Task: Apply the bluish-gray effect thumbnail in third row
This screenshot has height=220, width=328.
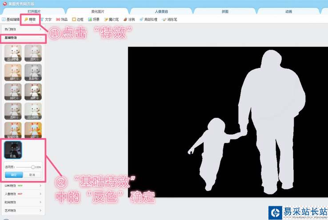Action: coord(13,92)
